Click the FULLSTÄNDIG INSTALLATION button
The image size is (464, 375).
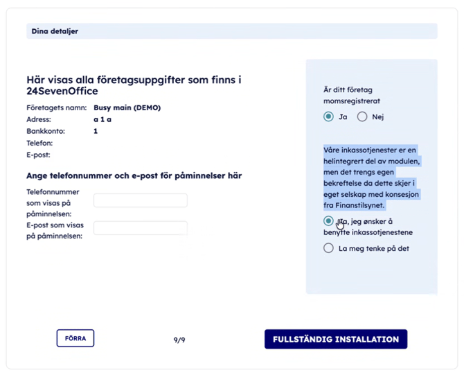335,339
